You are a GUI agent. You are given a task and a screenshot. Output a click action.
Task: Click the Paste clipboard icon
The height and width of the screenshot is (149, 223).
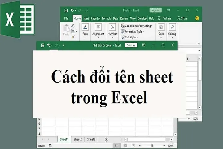(66, 28)
